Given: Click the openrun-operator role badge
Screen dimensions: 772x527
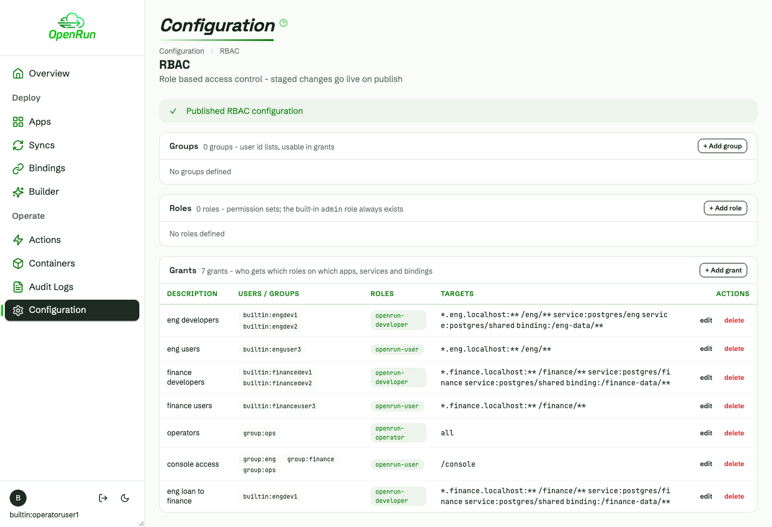Looking at the screenshot, I should (398, 433).
